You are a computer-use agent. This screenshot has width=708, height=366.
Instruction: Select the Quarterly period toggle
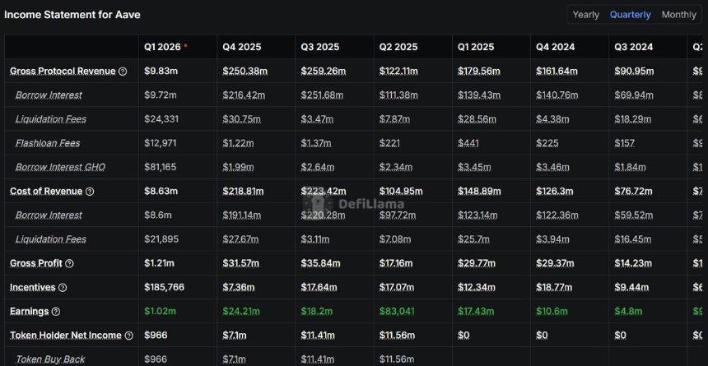[x=630, y=15]
